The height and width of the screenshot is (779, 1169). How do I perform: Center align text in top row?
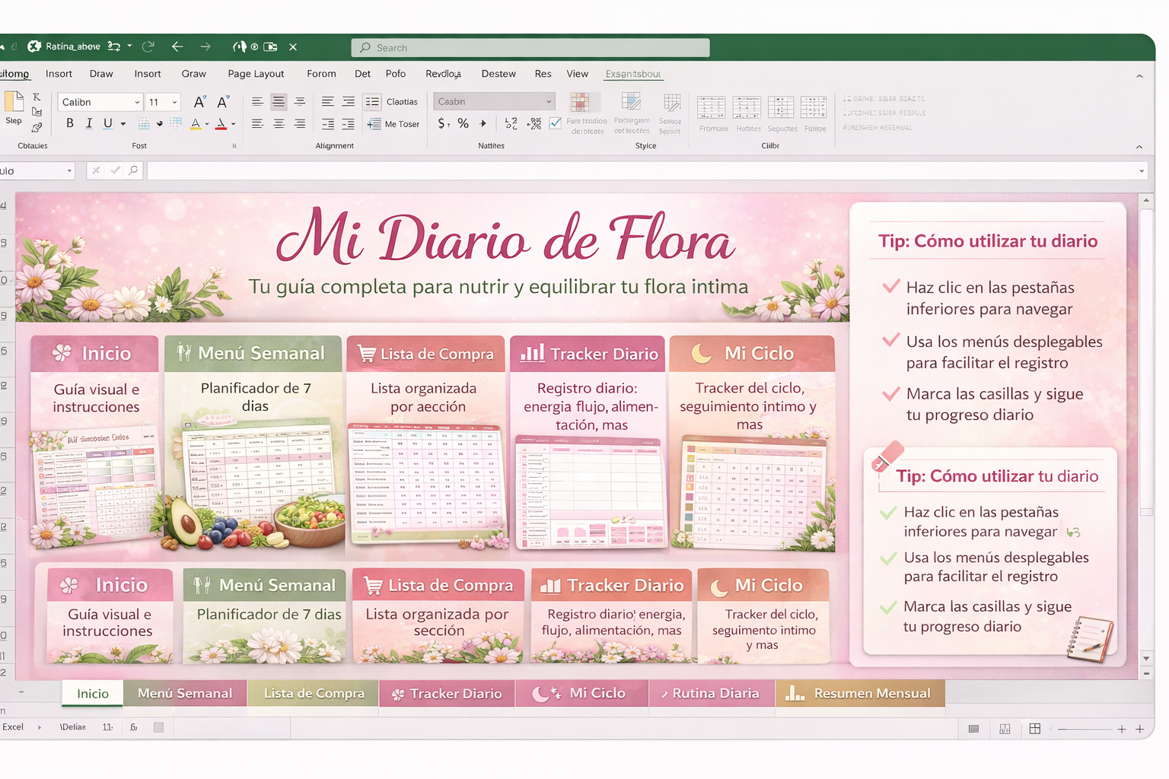279,101
